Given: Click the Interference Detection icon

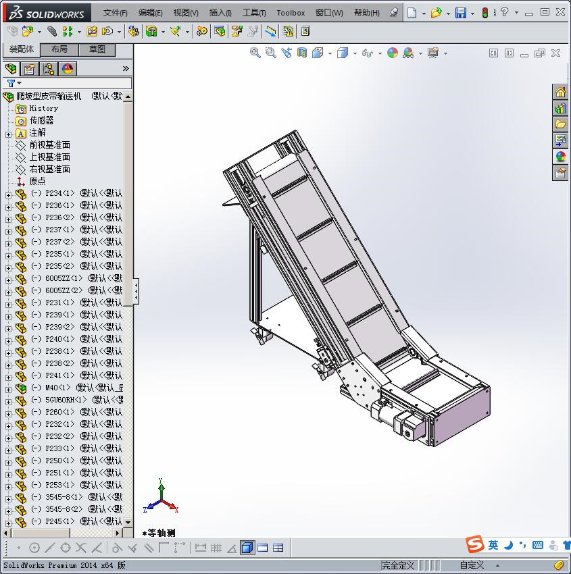Looking at the screenshot, I should [270, 32].
